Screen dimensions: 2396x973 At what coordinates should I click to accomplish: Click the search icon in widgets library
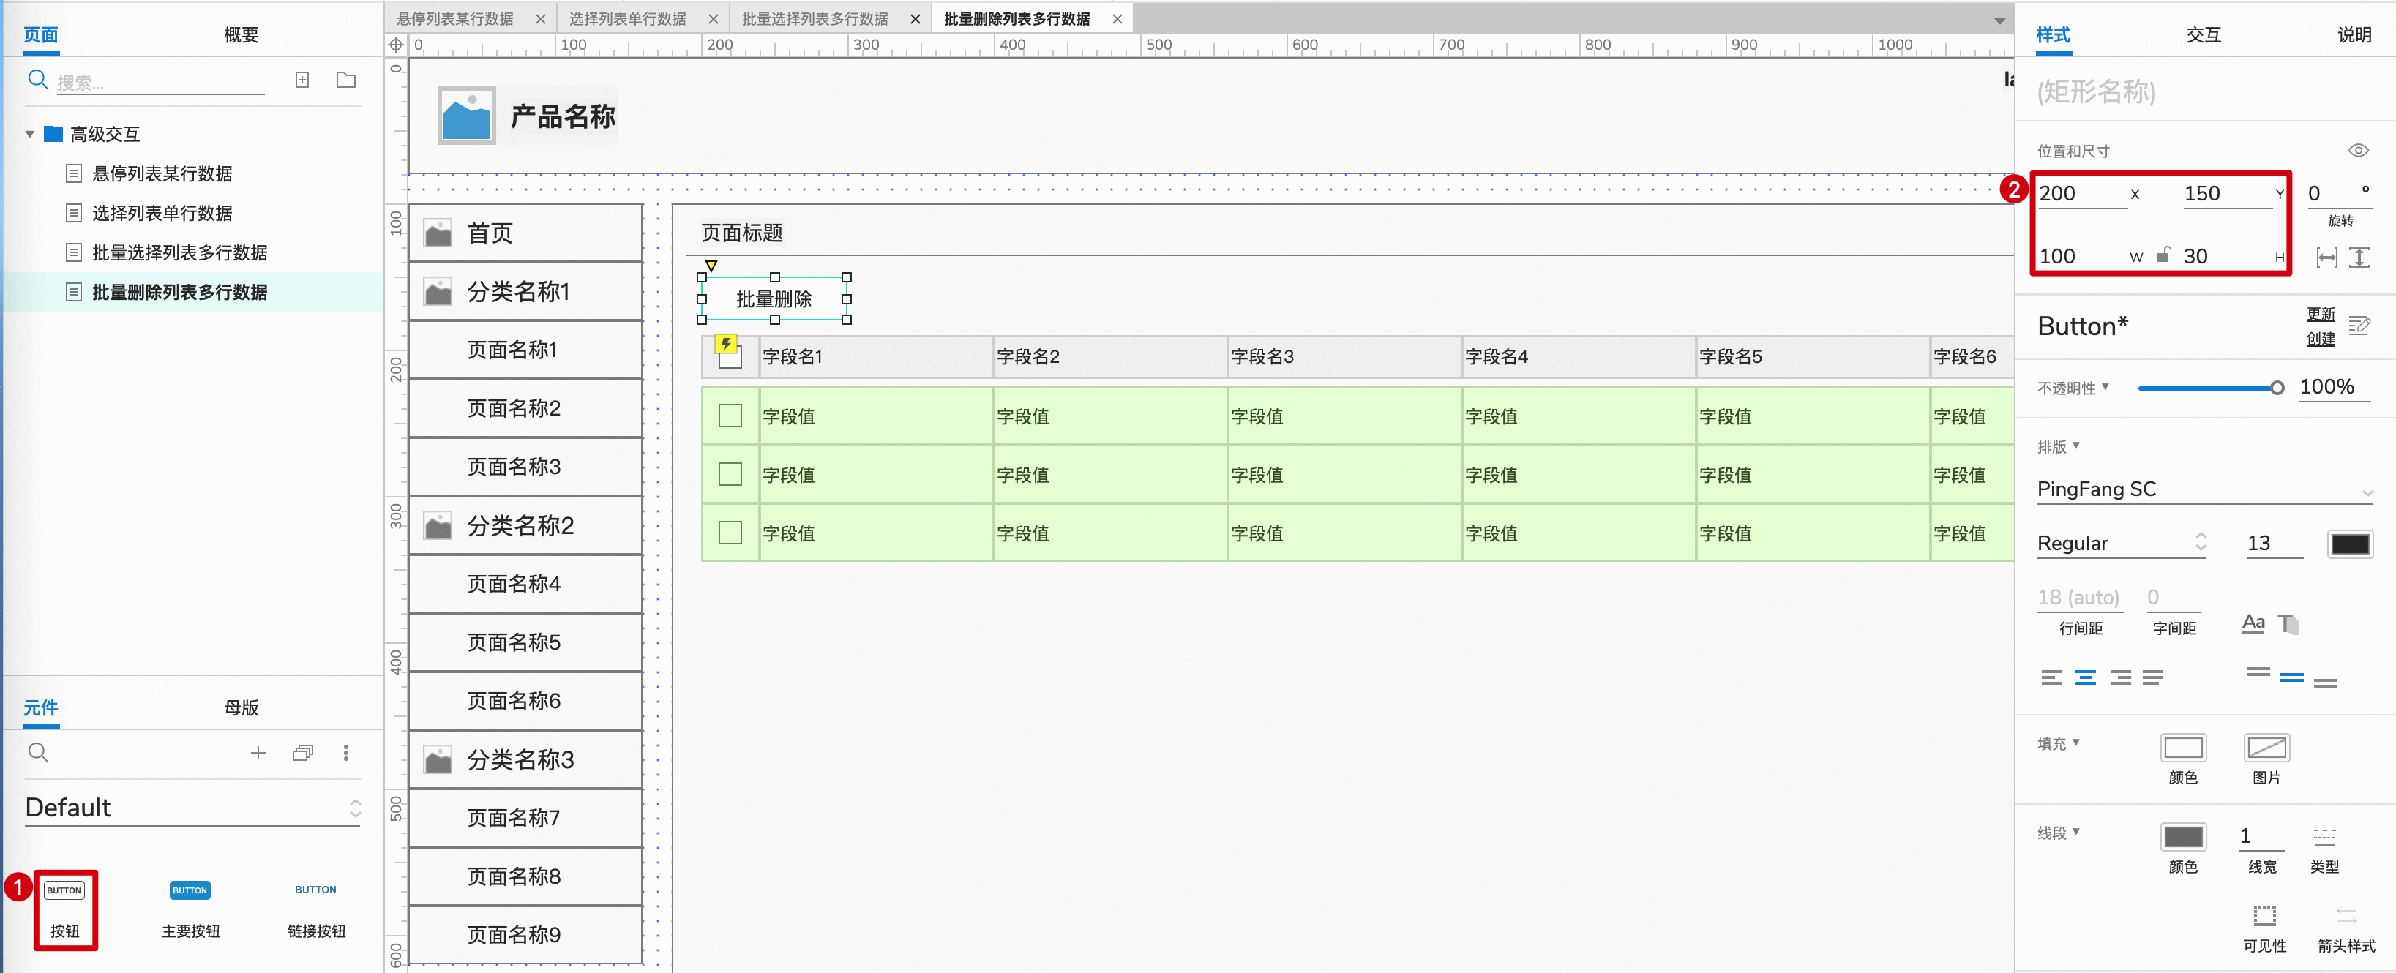(38, 753)
